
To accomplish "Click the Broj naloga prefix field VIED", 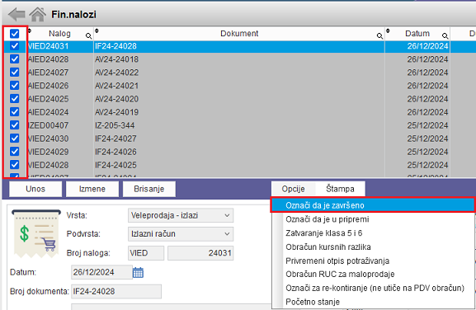I will 146,253.
